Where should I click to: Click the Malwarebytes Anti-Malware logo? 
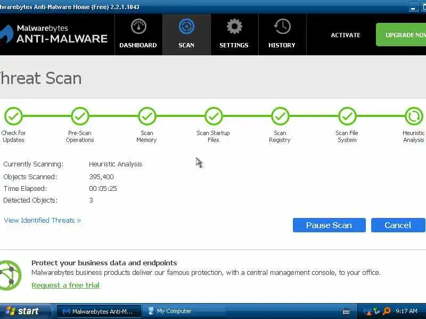[x=54, y=34]
